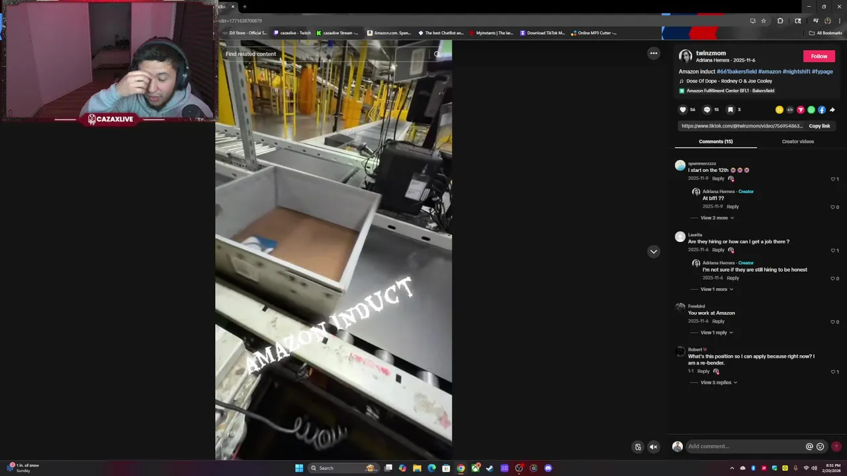Open the #nightshift hashtag
The width and height of the screenshot is (847, 476).
[x=796, y=71]
